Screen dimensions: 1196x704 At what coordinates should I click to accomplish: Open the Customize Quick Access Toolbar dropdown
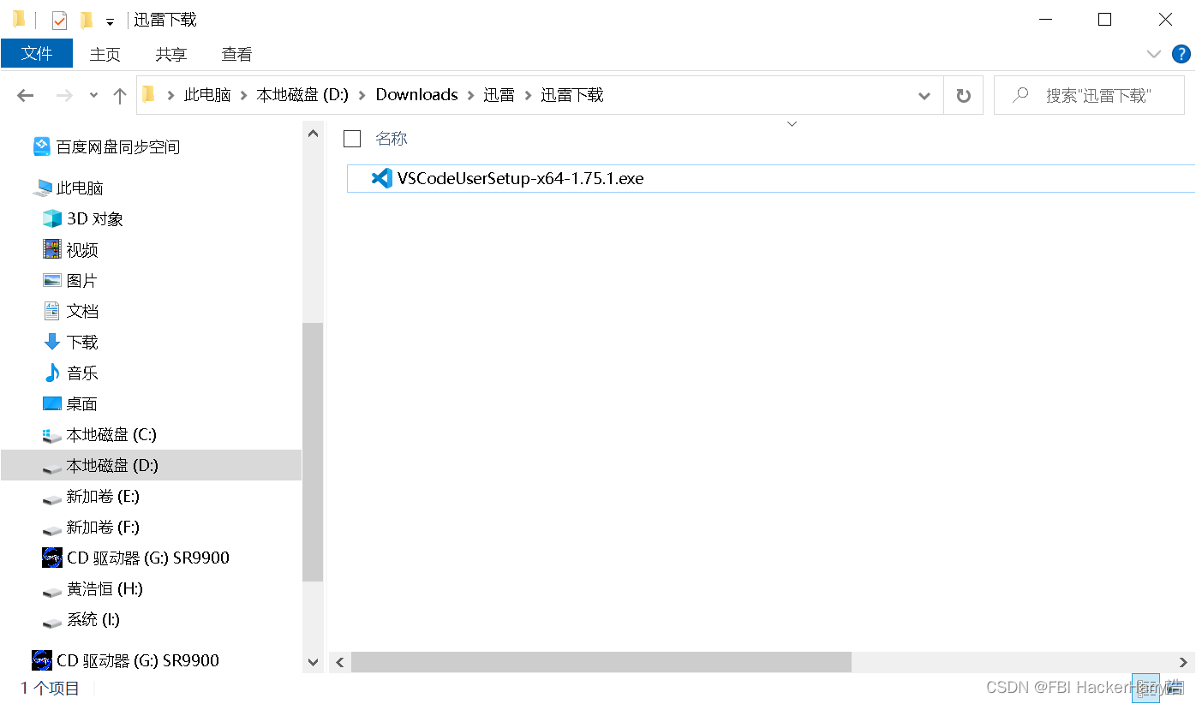coord(110,22)
